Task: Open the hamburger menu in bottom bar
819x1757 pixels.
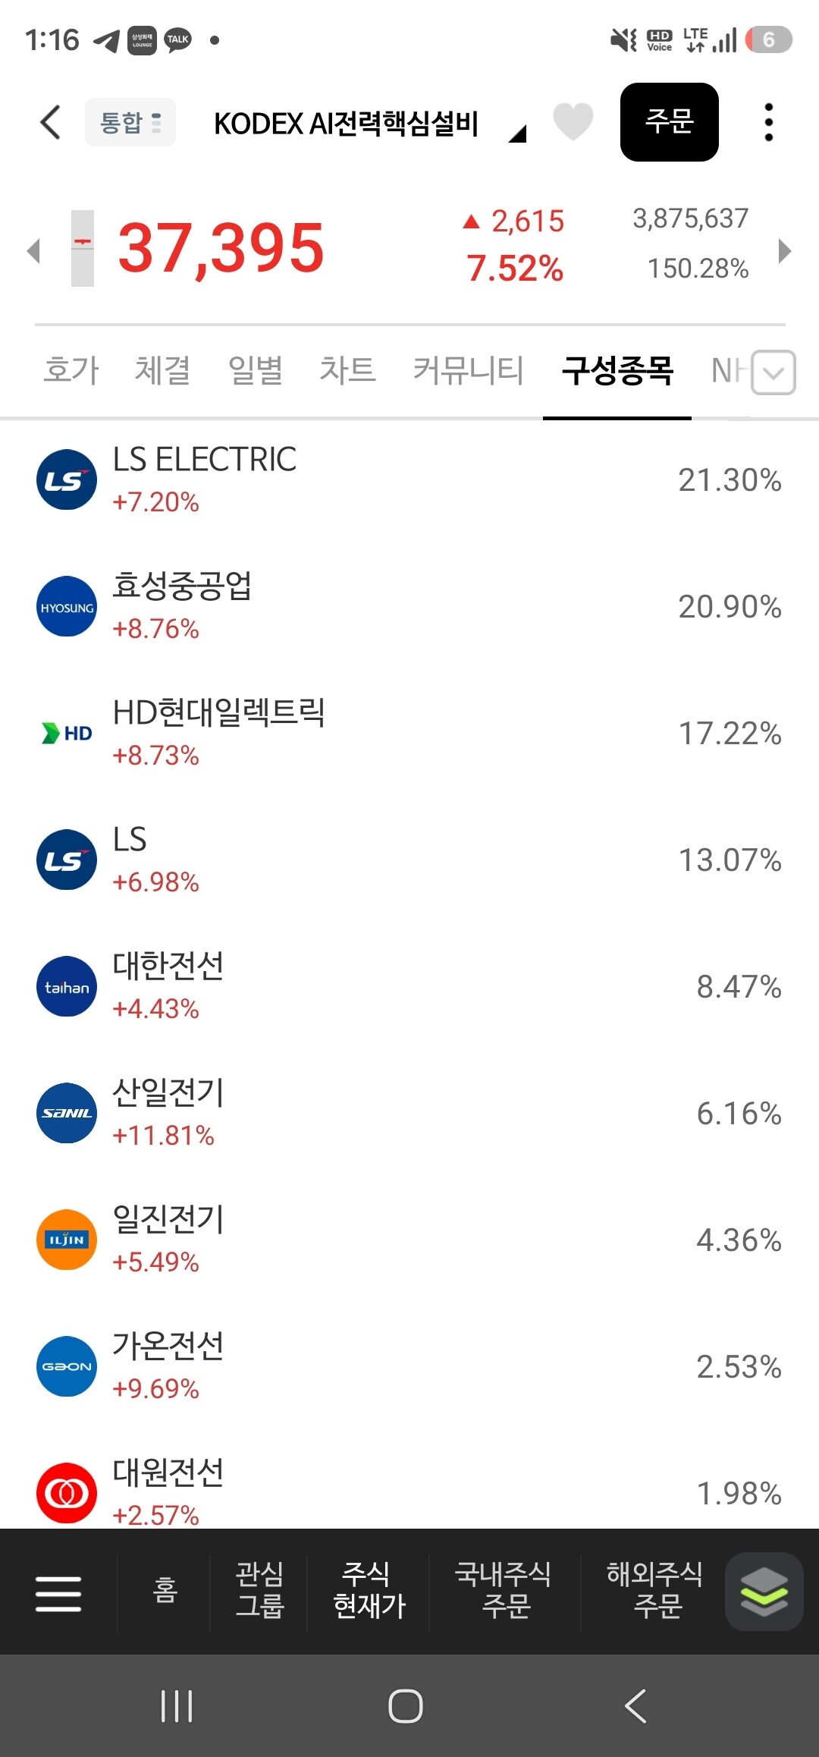Action: point(58,1593)
